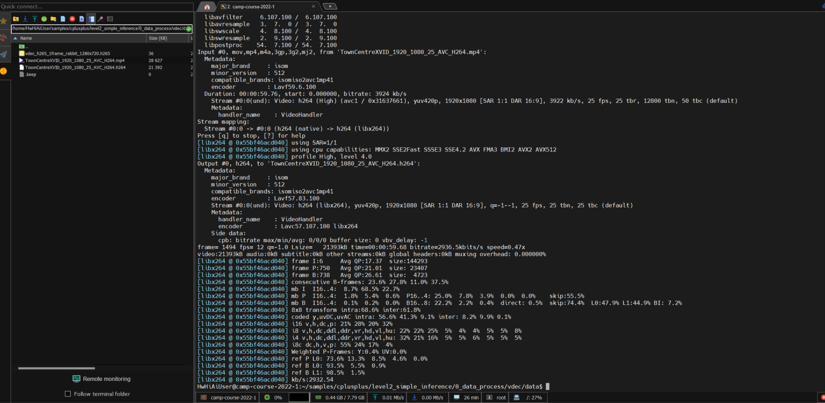Click the Quick connect field
This screenshot has width=825, height=403.
click(x=97, y=7)
